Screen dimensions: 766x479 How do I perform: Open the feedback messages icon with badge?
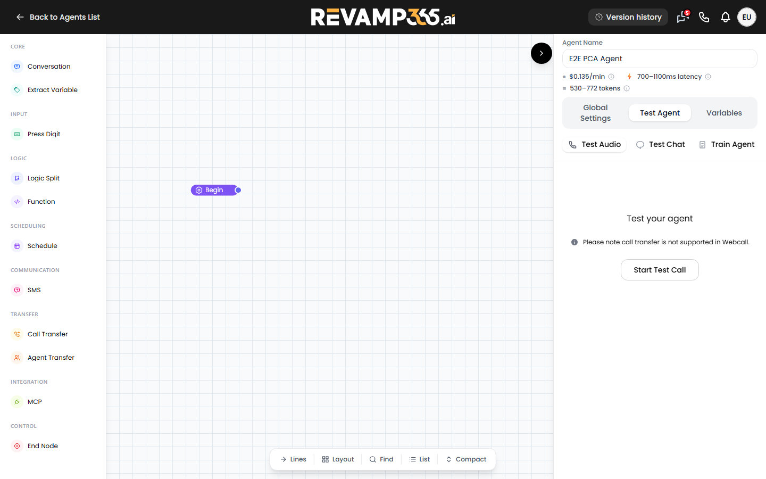[x=682, y=17]
